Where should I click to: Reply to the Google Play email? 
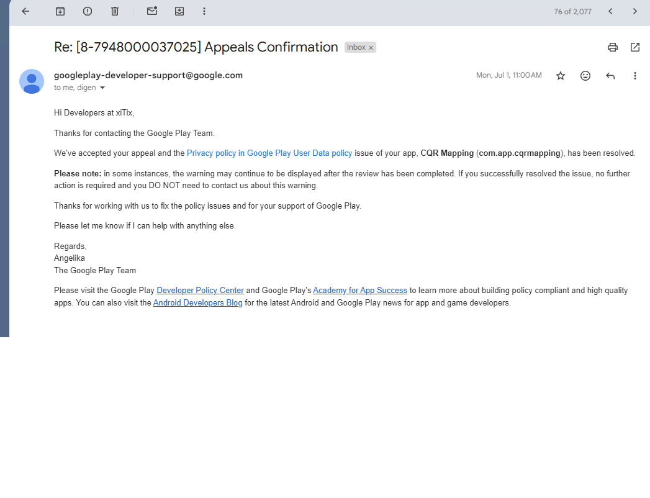[x=610, y=76]
